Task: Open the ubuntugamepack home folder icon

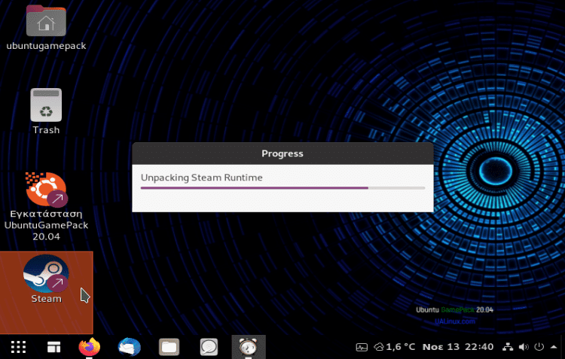Action: 46,22
